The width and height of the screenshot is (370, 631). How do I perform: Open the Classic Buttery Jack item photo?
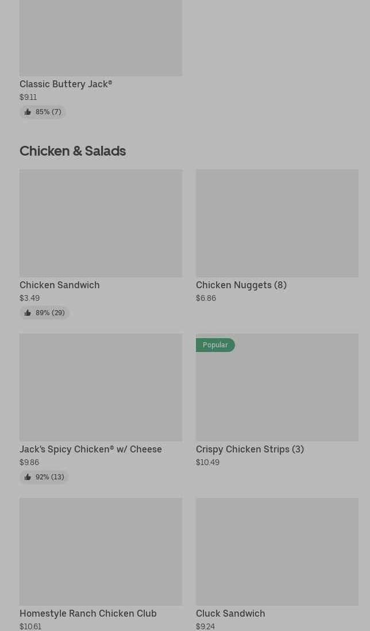(101, 38)
